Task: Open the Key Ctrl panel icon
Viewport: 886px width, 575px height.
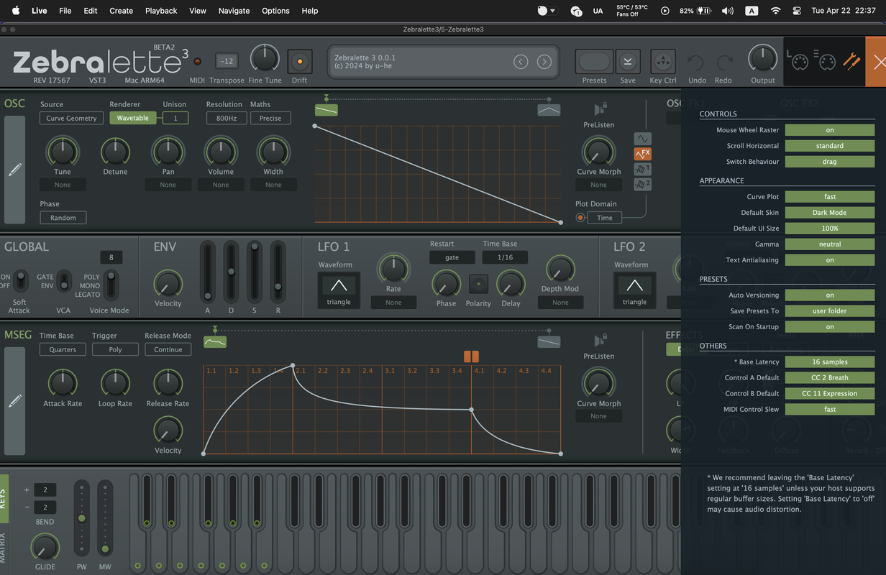Action: [662, 62]
